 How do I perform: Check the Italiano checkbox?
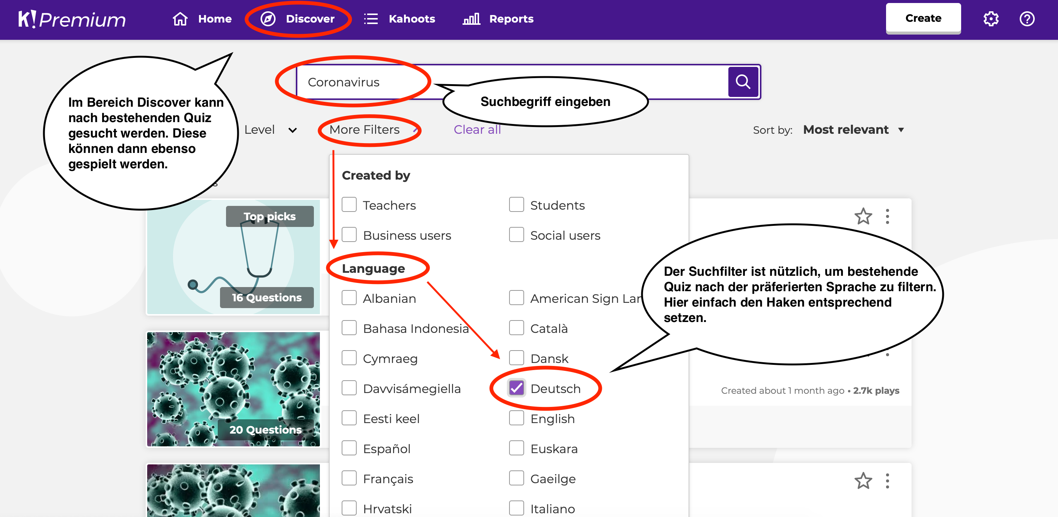[x=516, y=508]
